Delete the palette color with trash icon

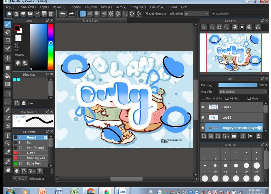click(x=24, y=103)
